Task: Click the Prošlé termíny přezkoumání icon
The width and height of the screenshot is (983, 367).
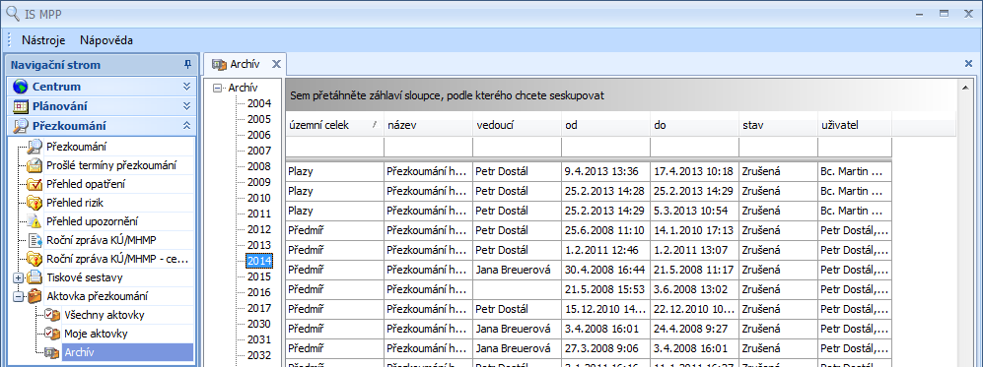Action: (x=35, y=165)
